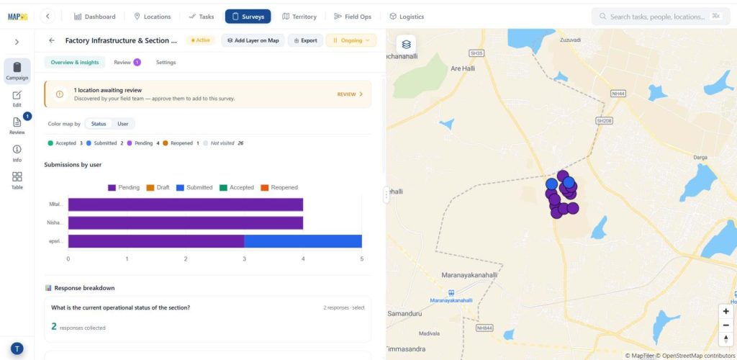Toggle the Accepted series in chart legend
Image resolution: width=737 pixels, height=360 pixels.
[x=236, y=187]
